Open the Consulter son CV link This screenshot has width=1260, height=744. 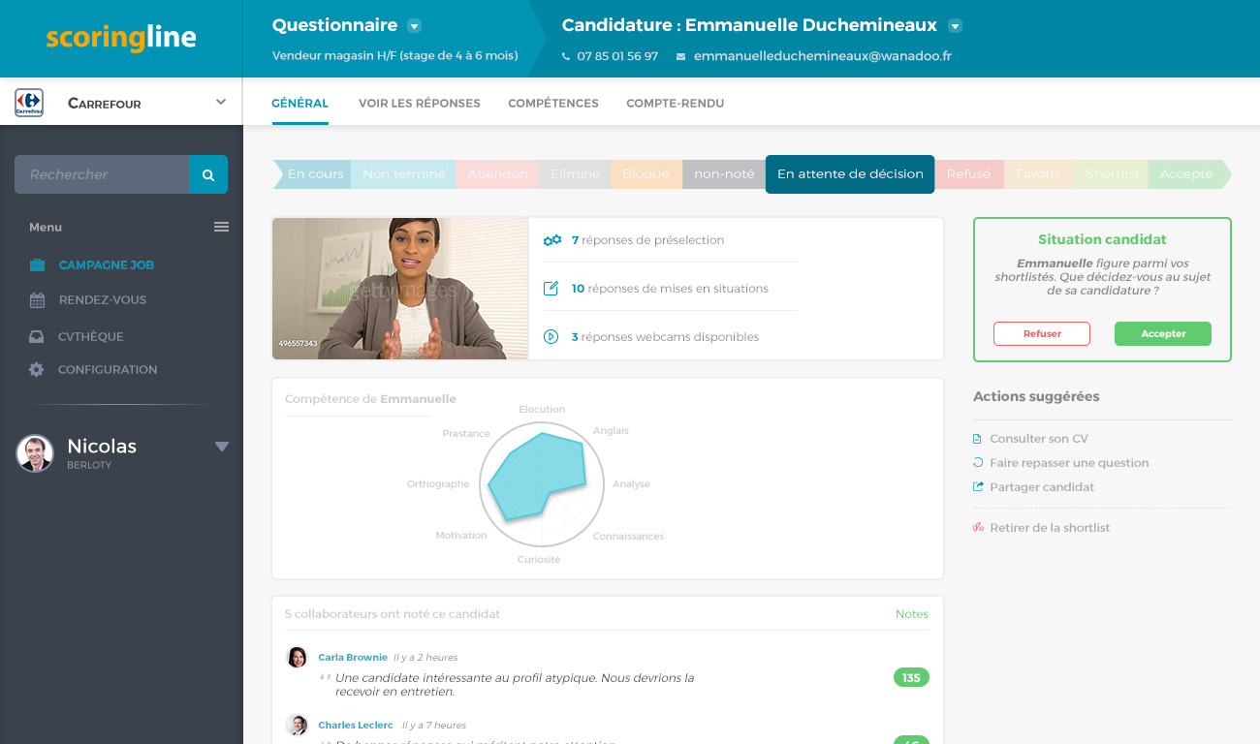coord(1039,439)
